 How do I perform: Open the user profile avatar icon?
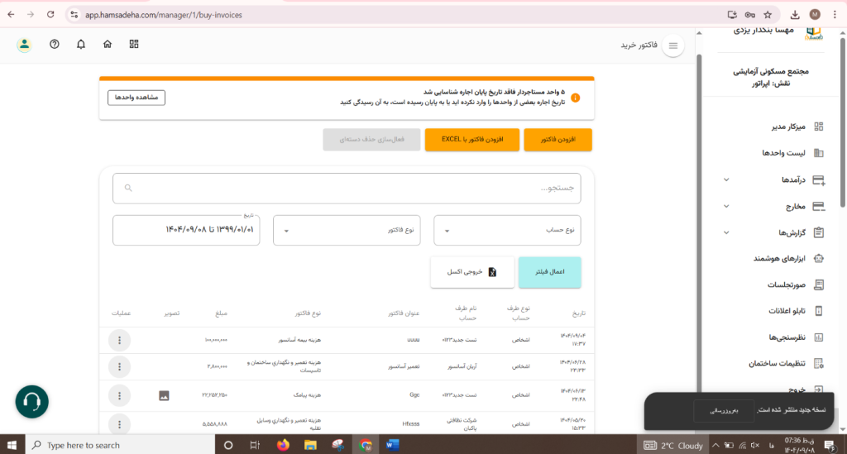24,45
